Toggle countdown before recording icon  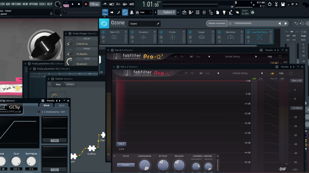pos(118,4)
